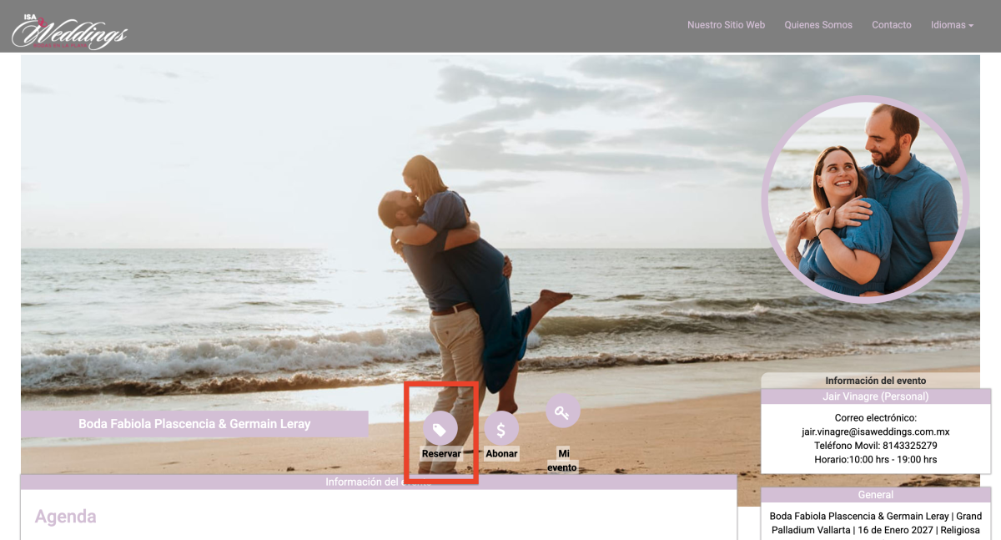This screenshot has height=540, width=1001.
Task: Click the circular couple portrait photo
Action: (865, 199)
